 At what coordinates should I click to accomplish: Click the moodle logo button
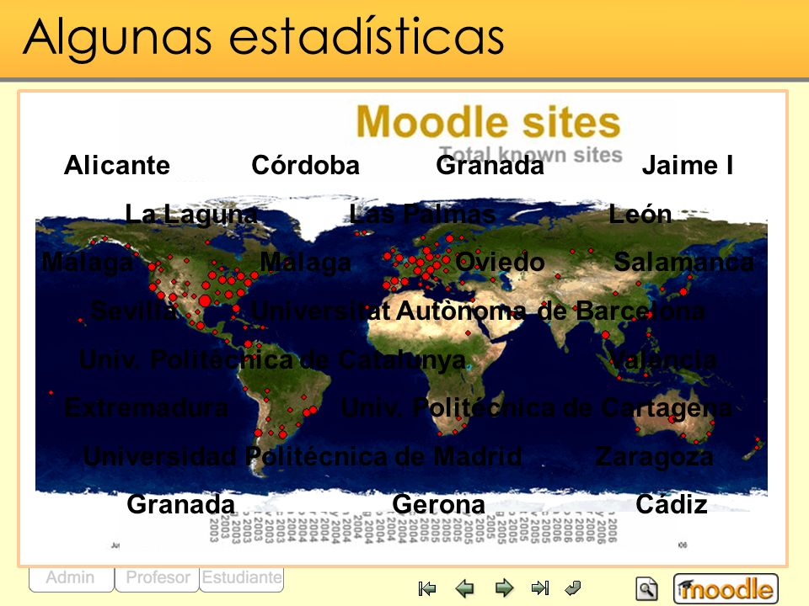coord(726,588)
